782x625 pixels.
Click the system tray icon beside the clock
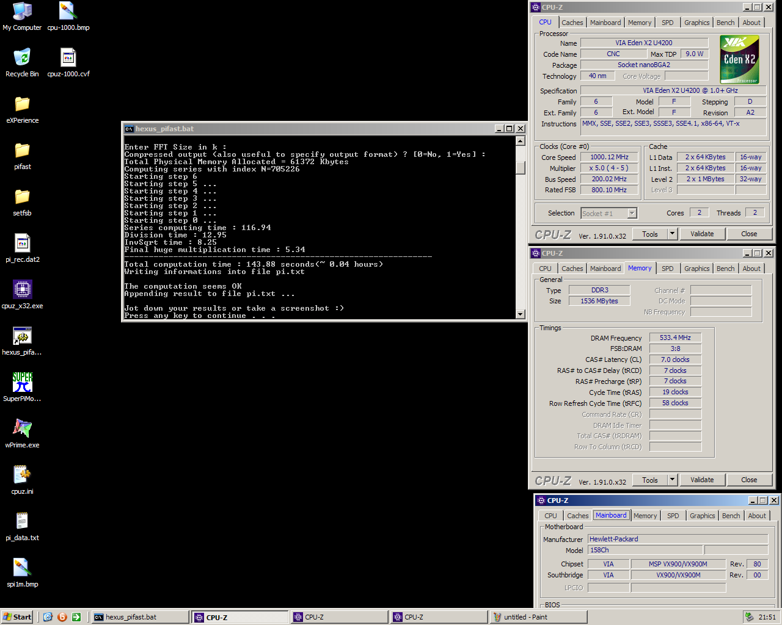tap(749, 617)
